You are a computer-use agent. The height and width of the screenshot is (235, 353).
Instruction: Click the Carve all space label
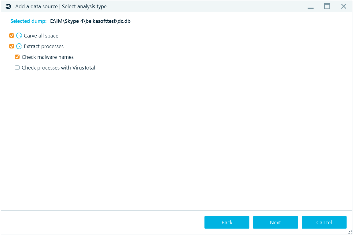(x=41, y=36)
